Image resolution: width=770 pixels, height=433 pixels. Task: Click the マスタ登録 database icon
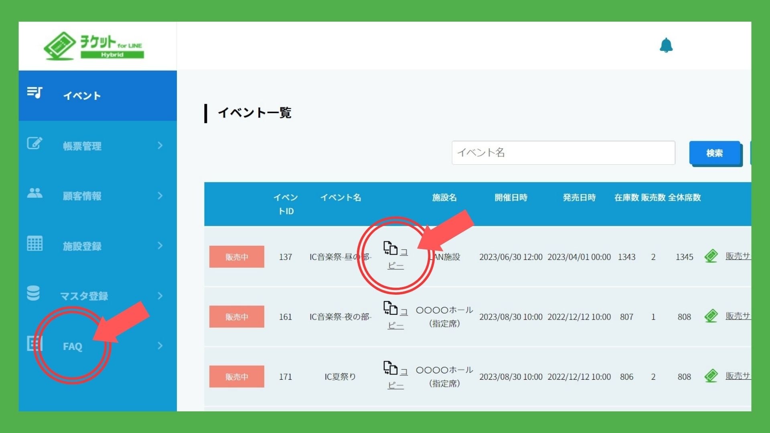(x=33, y=293)
